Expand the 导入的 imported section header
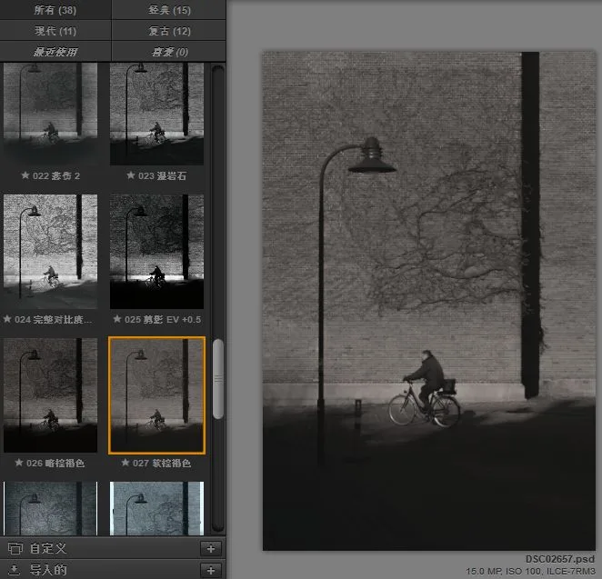602x579 pixels. point(113,569)
